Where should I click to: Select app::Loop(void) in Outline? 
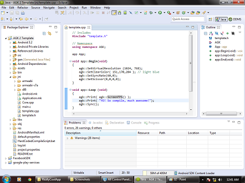pyautogui.click(x=226, y=55)
